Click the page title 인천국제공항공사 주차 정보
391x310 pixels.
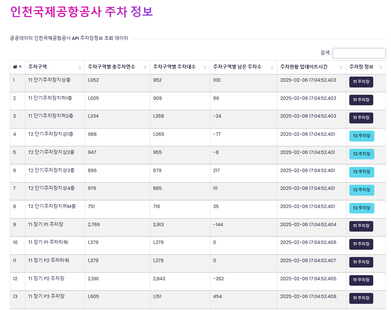pyautogui.click(x=82, y=12)
